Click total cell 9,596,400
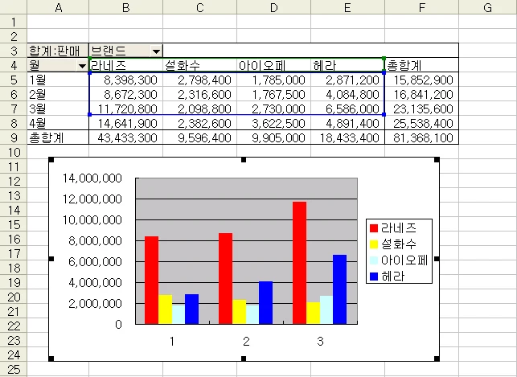Screen dimensions: 517x377 200,137
